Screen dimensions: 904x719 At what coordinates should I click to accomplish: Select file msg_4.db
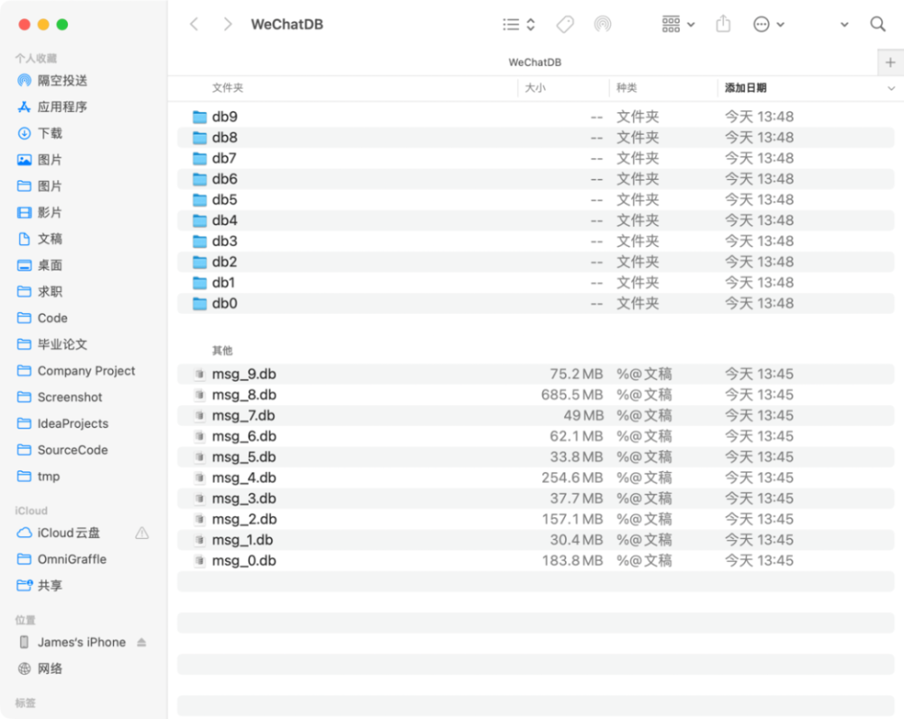[535, 478]
